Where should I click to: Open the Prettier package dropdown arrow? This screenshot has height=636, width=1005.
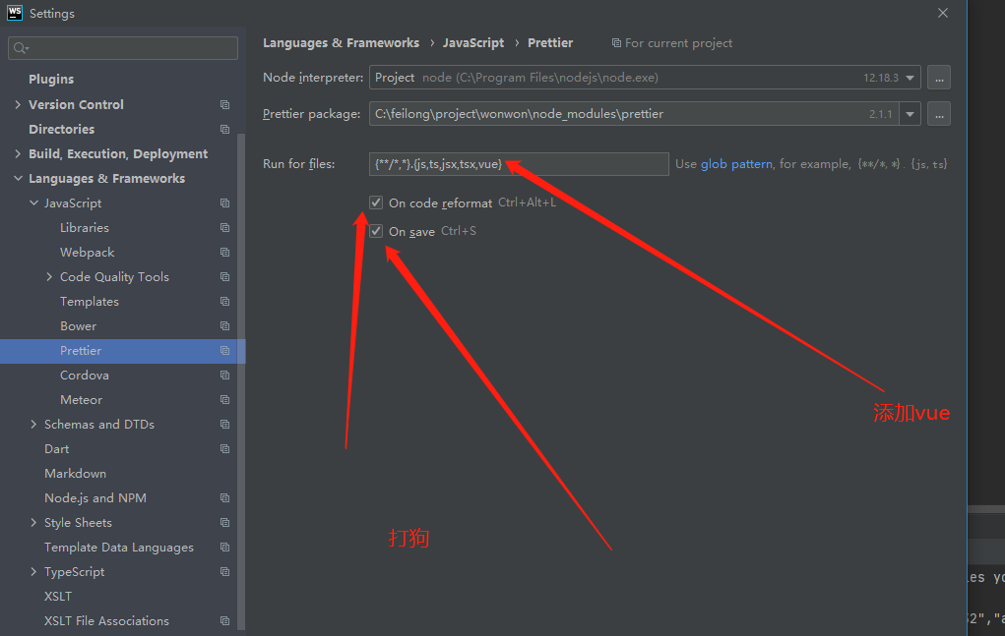click(x=911, y=115)
